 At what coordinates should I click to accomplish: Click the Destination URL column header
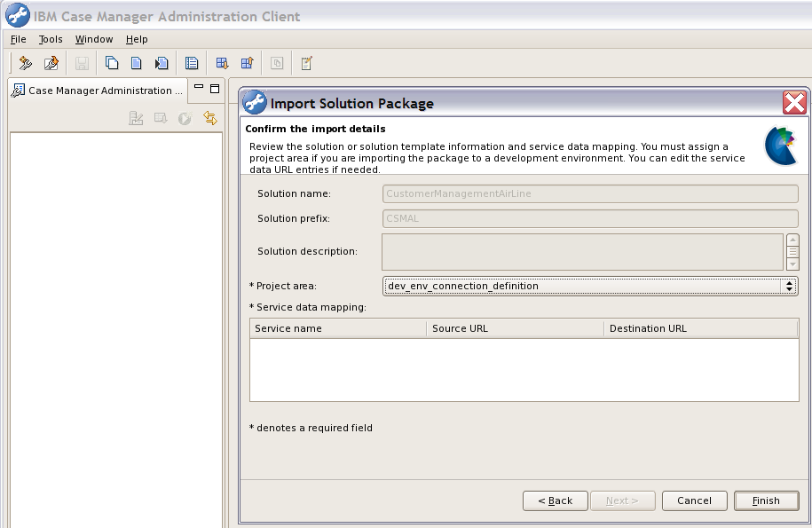701,328
